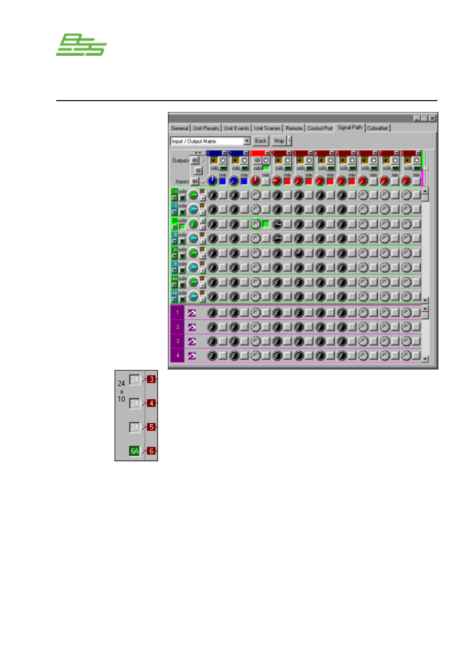The height and width of the screenshot is (666, 471).
Task: Toggle the solo square on input row 2A
Action: (x=182, y=227)
